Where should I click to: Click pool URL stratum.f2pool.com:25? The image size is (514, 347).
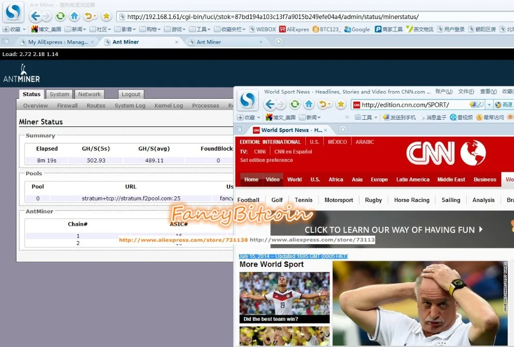pyautogui.click(x=131, y=198)
